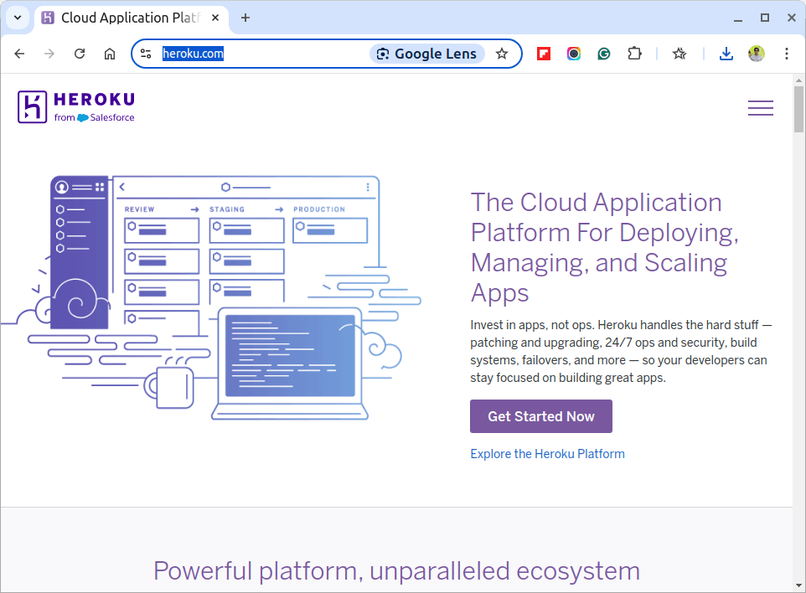This screenshot has height=593, width=806.
Task: Open the Grammarly extension icon
Action: [x=604, y=54]
